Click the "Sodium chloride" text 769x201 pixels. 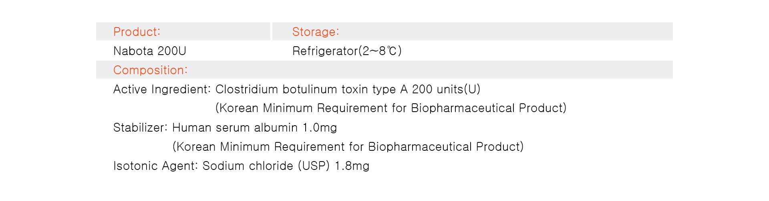248,166
